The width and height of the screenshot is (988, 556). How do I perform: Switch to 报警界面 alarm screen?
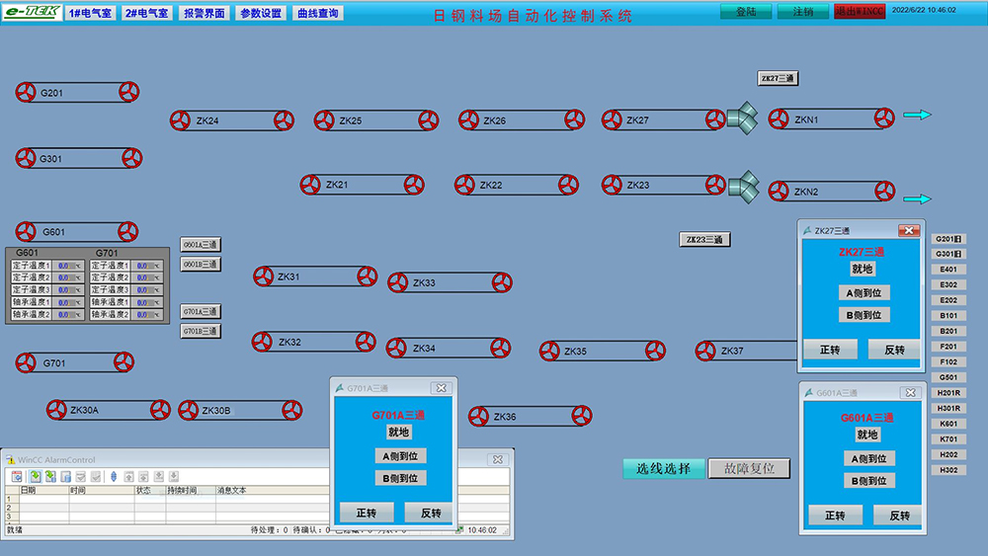coord(205,13)
